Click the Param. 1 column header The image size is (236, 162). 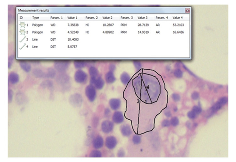tap(56, 18)
